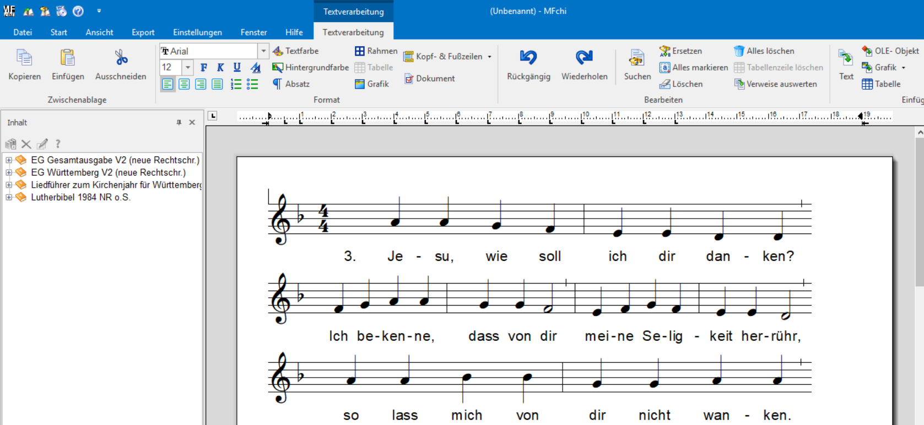The height and width of the screenshot is (425, 924).
Task: Expand EG Gesamtausgabe V2 tree node
Action: [x=9, y=160]
